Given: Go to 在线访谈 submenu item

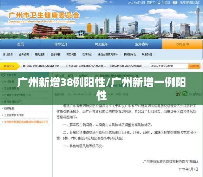Looking at the screenshot, I should coord(87,55).
